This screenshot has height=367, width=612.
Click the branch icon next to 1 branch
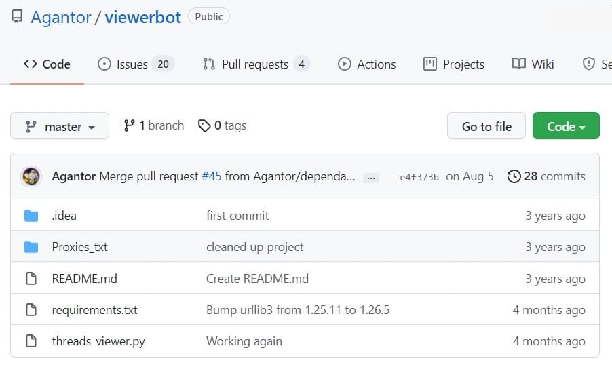(x=129, y=125)
